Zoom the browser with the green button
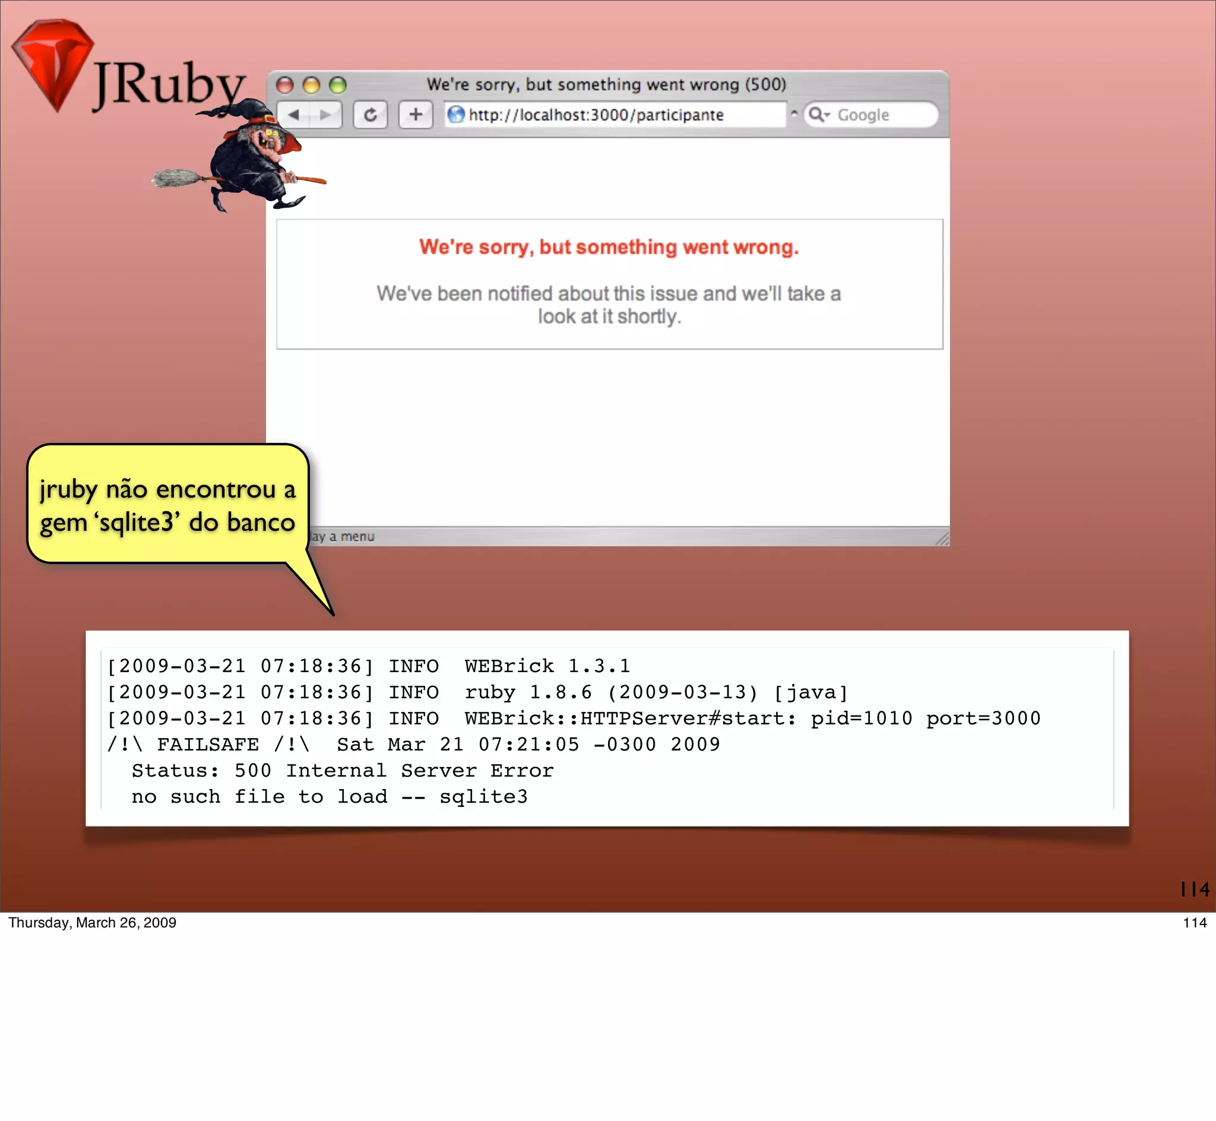The height and width of the screenshot is (1121, 1216). click(338, 85)
